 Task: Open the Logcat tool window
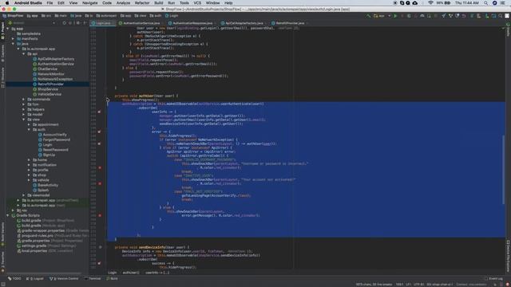click(x=34, y=278)
